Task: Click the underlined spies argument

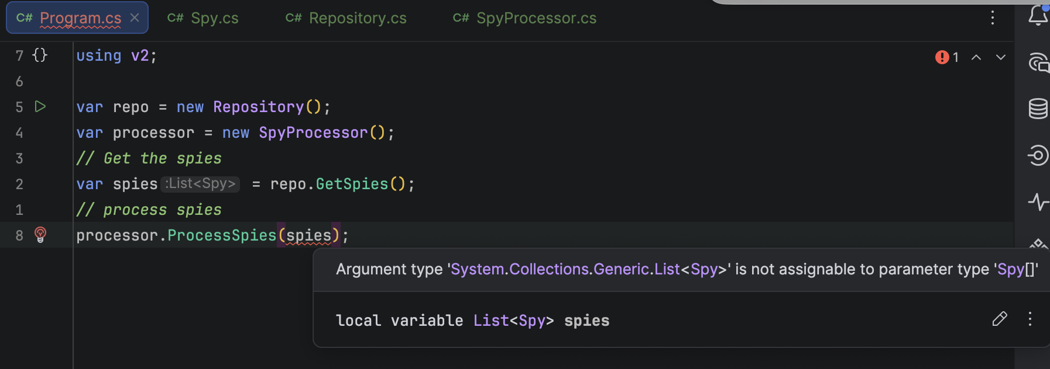Action: tap(308, 235)
